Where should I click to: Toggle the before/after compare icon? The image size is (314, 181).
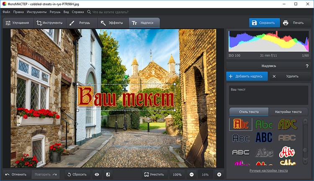(x=108, y=174)
